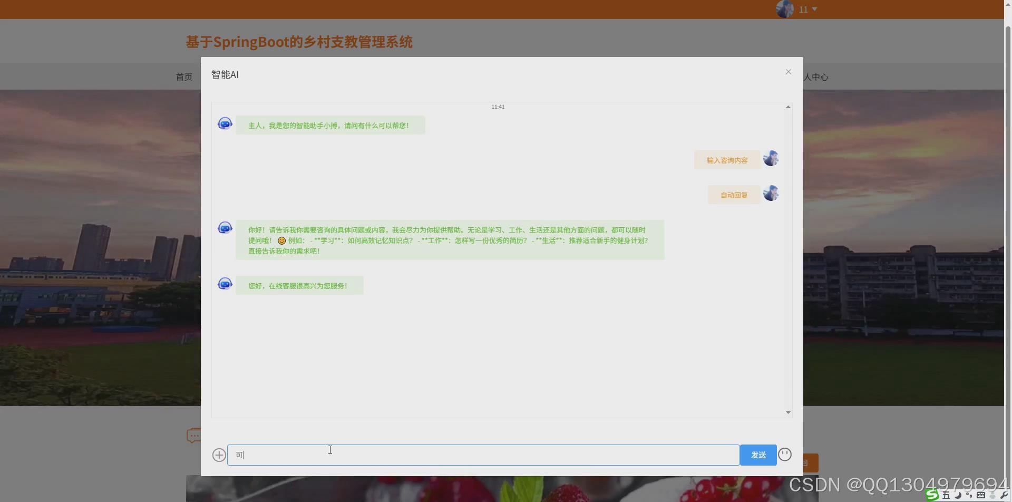The height and width of the screenshot is (502, 1012).
Task: Open the emoji picker beside the send button
Action: point(785,454)
